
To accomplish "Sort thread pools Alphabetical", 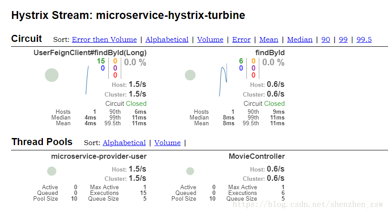I will click(124, 143).
